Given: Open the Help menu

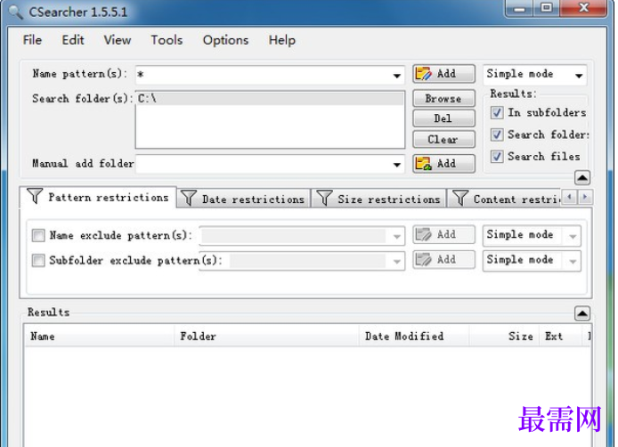Looking at the screenshot, I should pos(281,40).
